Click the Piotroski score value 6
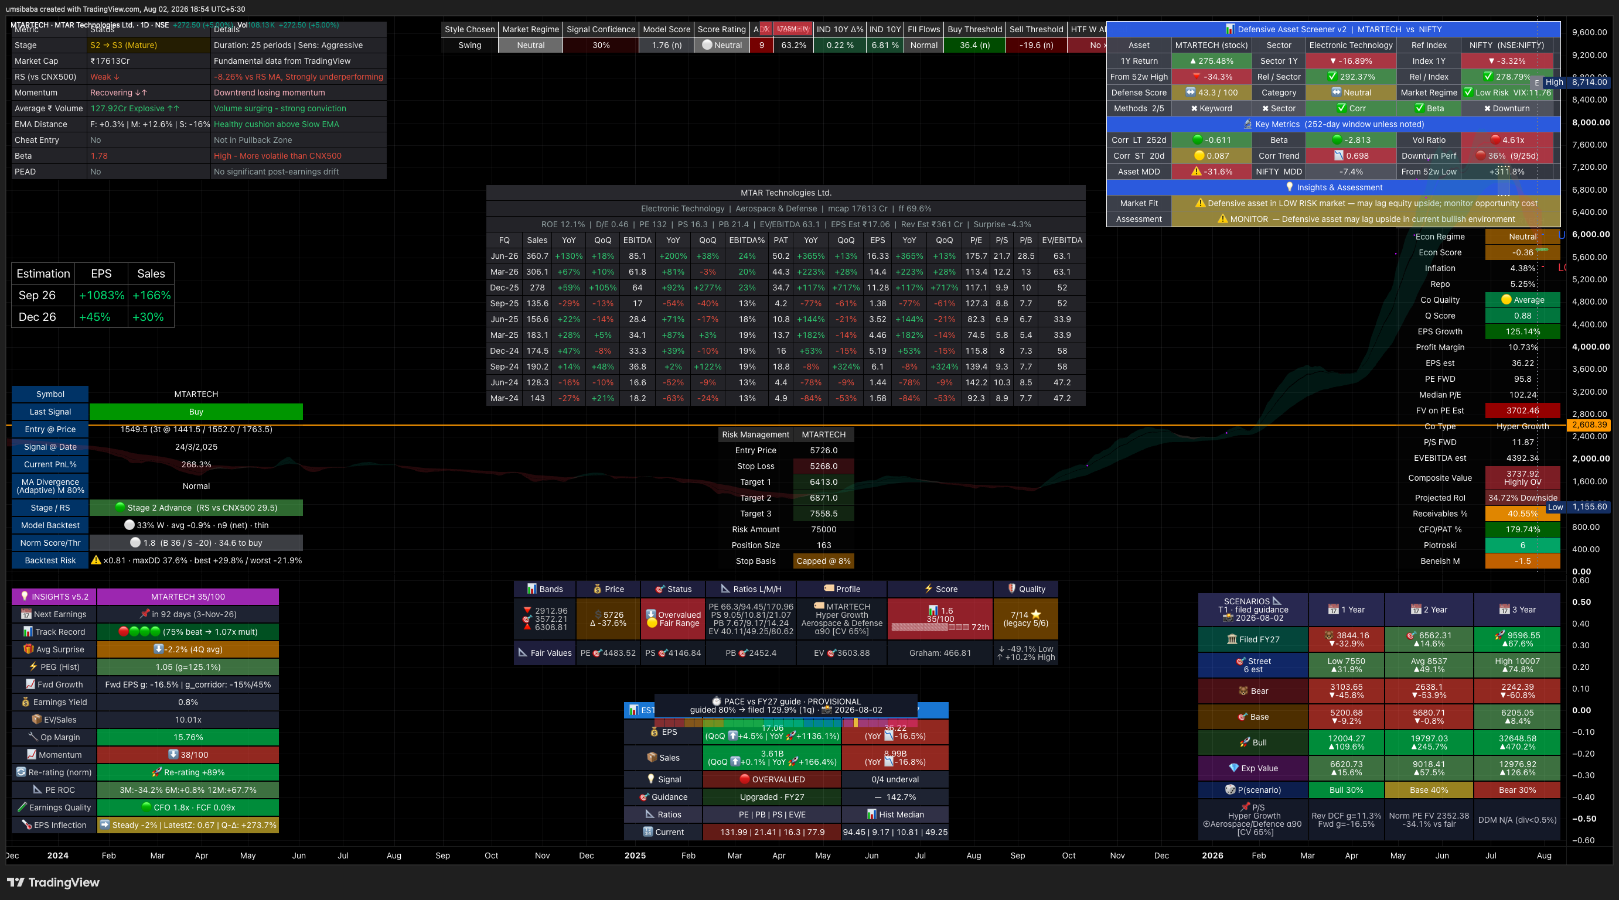The image size is (1619, 900). 1522,545
